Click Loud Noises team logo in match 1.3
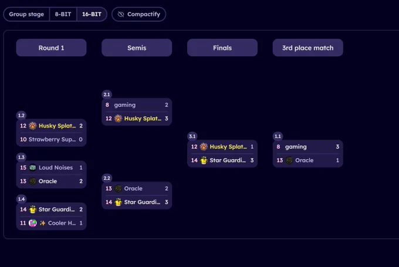399x267 pixels. pyautogui.click(x=33, y=167)
